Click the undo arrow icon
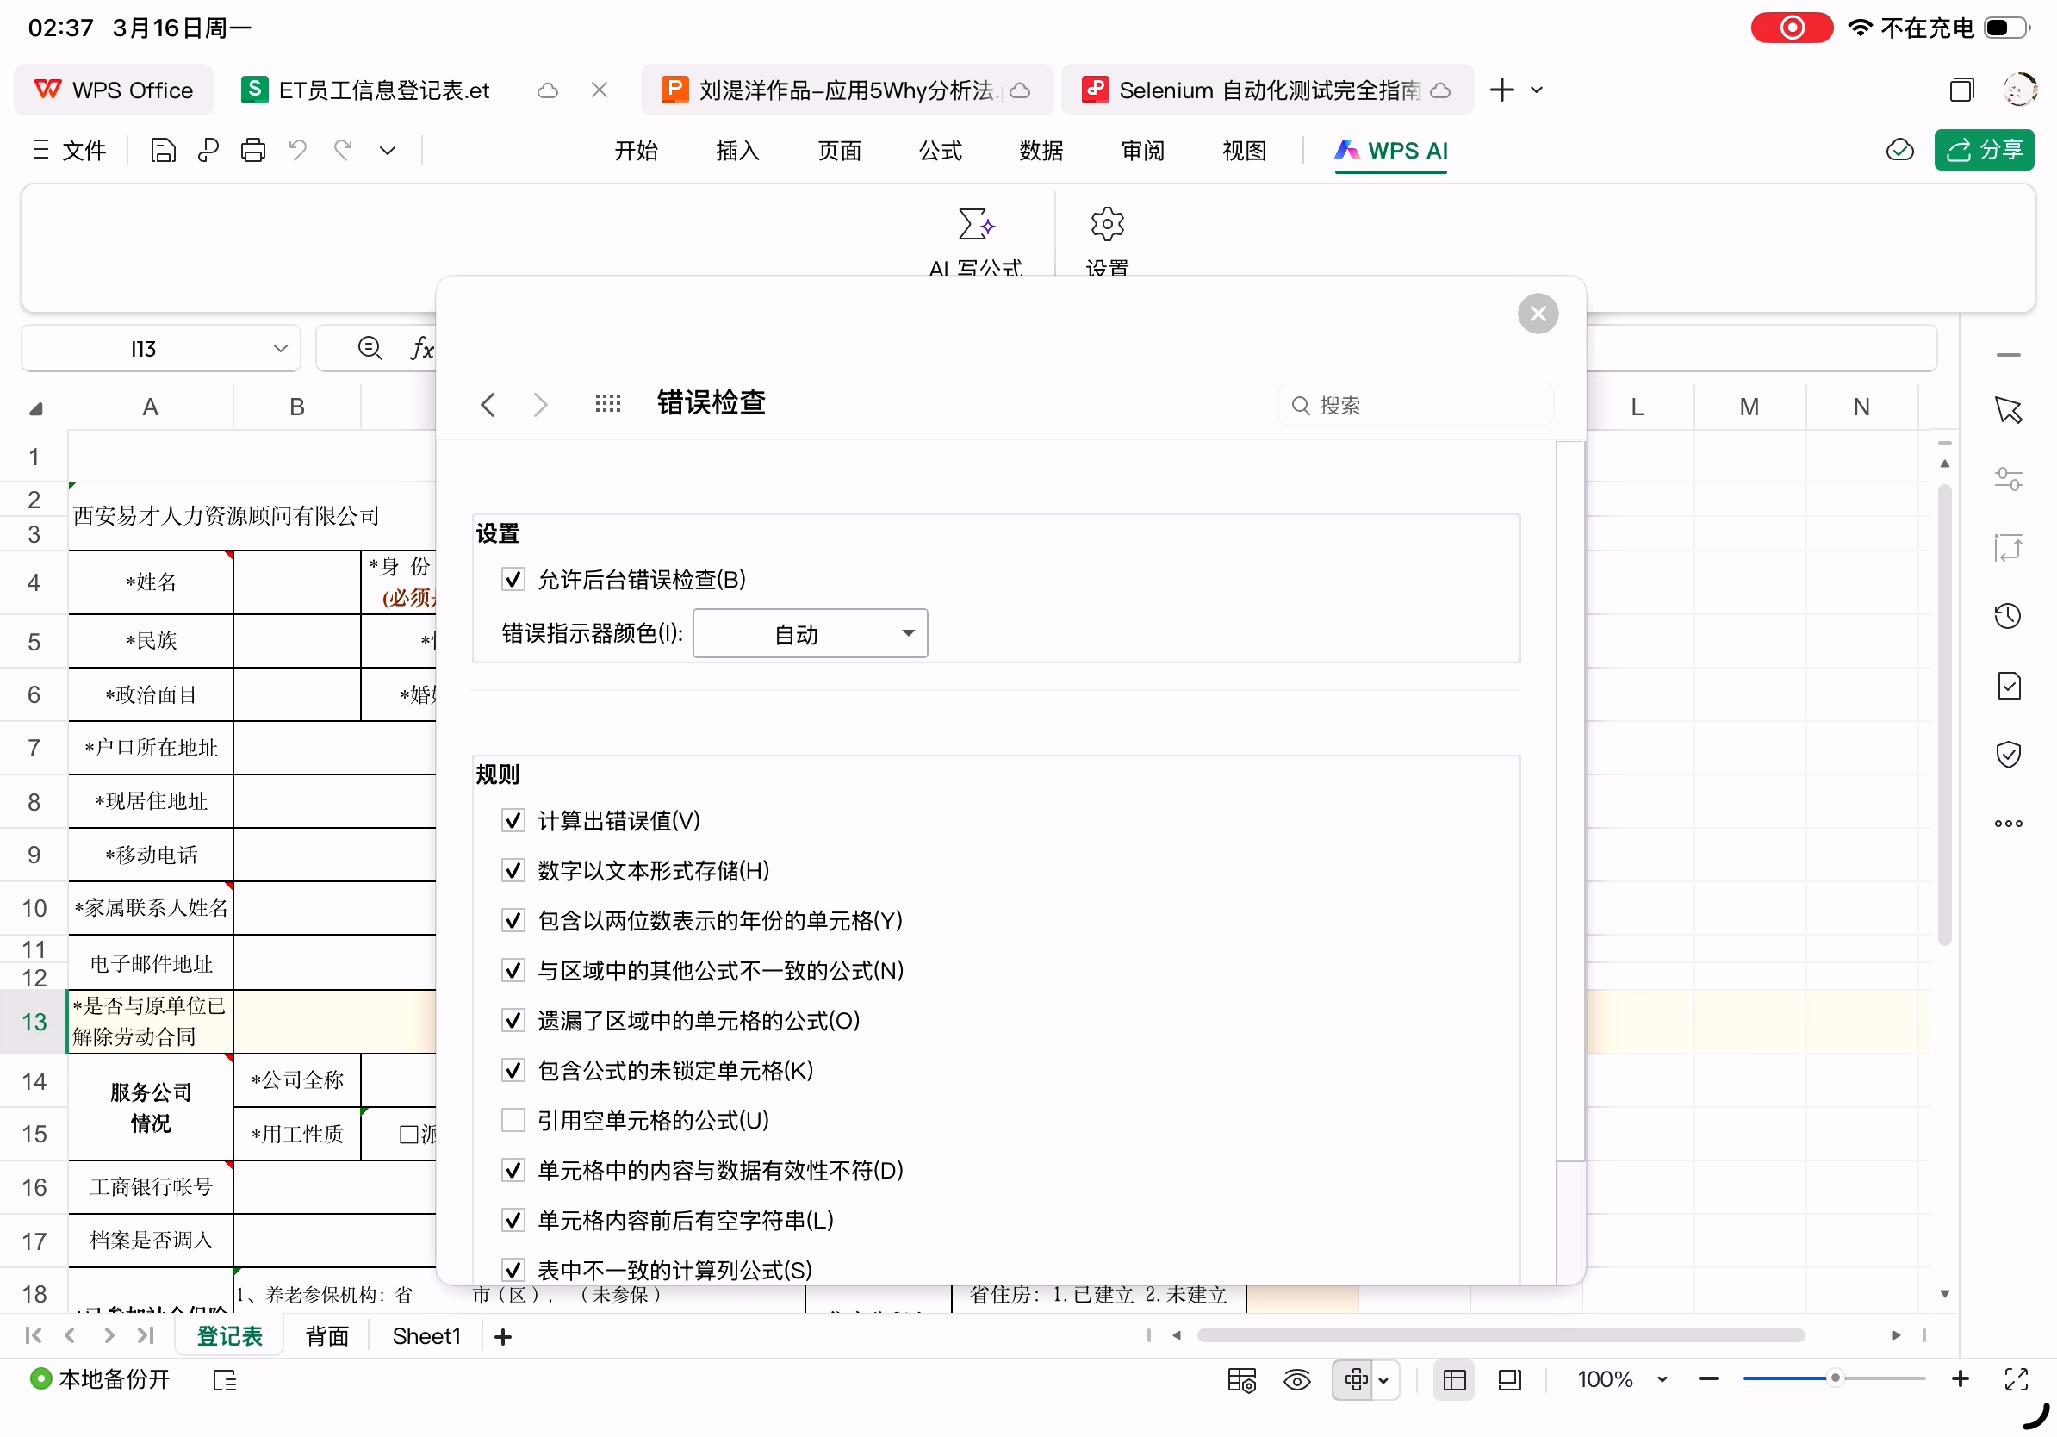Image resolution: width=2057 pixels, height=1437 pixels. [297, 151]
